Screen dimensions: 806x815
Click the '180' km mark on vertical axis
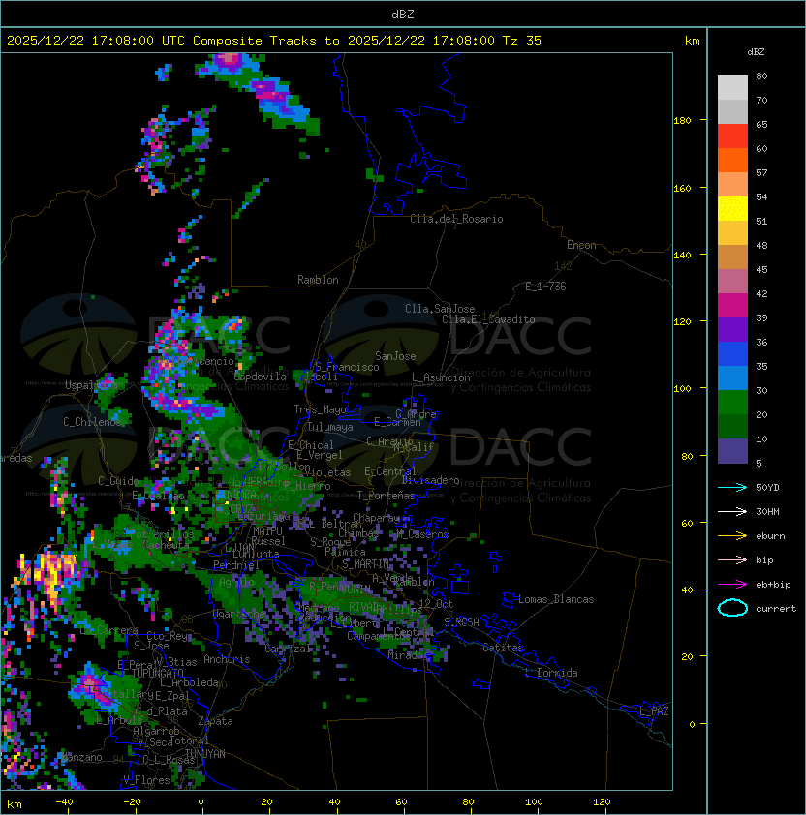tap(682, 121)
